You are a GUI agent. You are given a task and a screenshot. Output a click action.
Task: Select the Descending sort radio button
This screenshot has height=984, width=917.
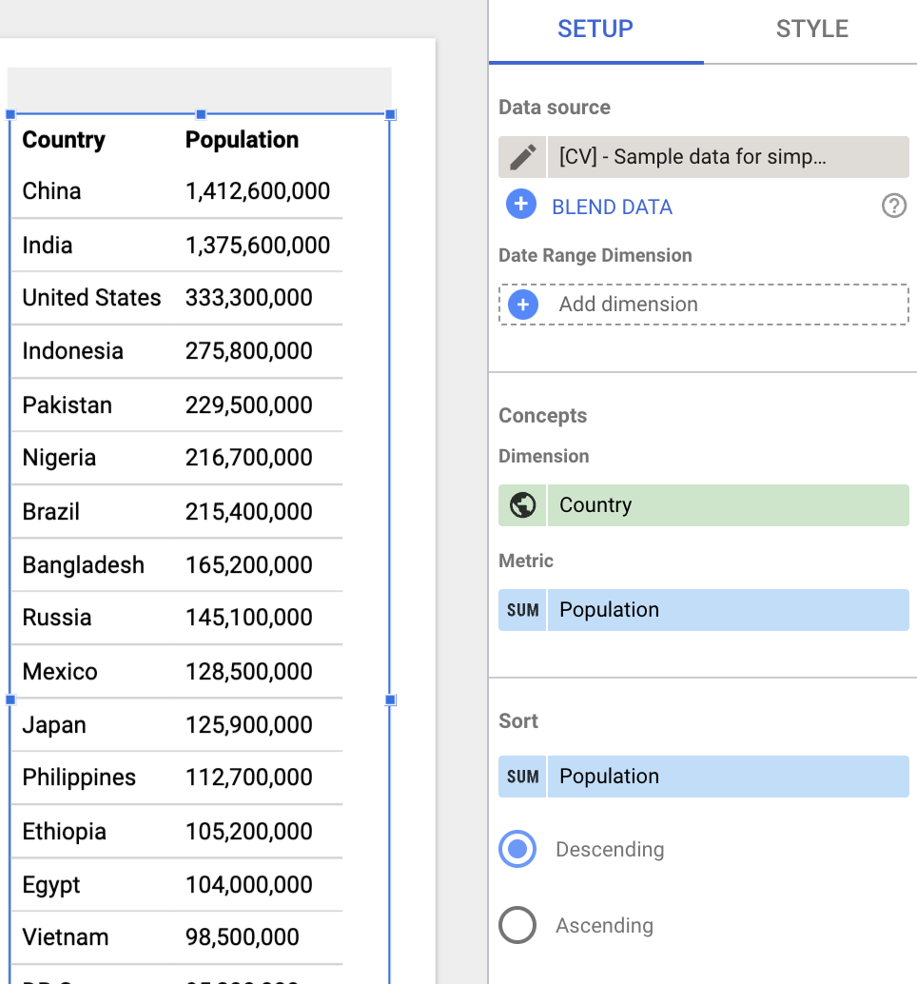(x=517, y=849)
